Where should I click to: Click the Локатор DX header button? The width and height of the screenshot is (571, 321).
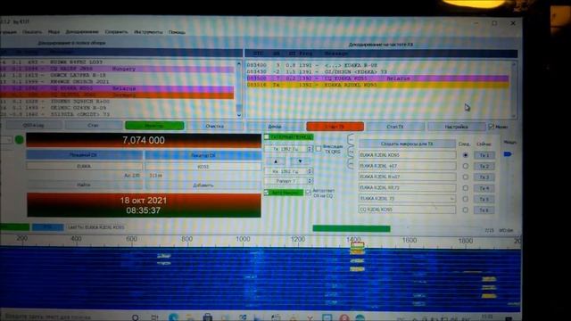(203, 155)
